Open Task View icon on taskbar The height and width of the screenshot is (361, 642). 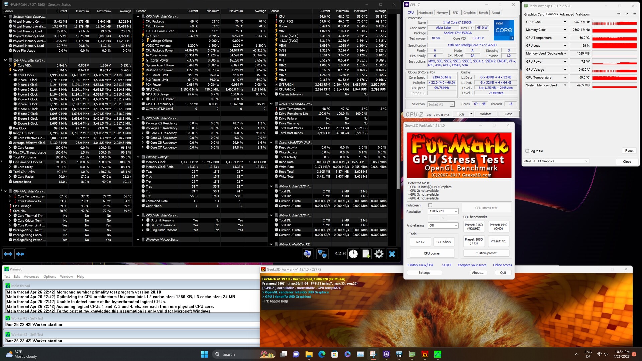coord(284,354)
